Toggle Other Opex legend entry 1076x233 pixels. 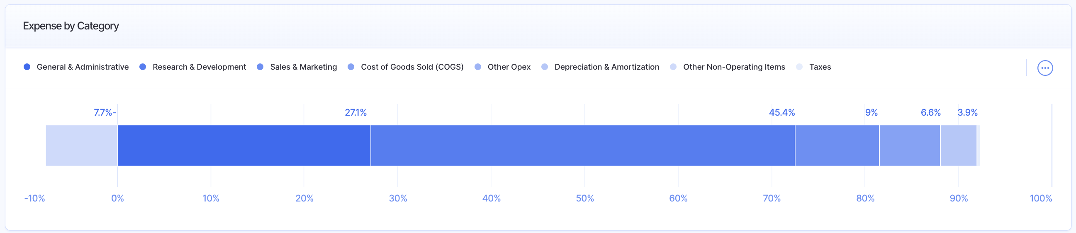(509, 67)
